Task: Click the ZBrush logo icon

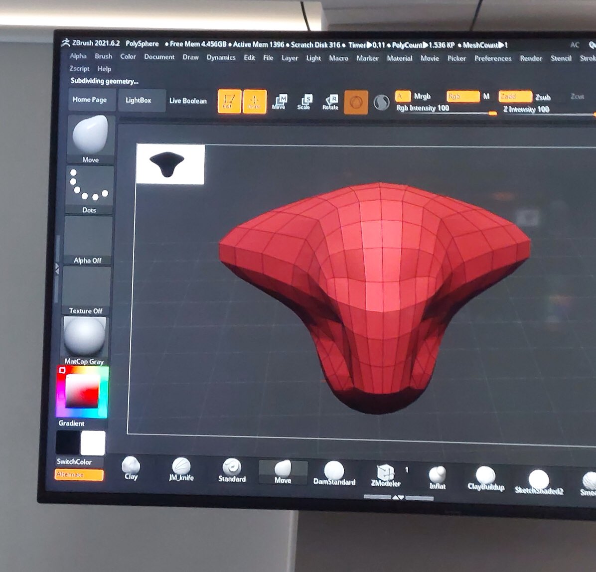Action: (66, 42)
